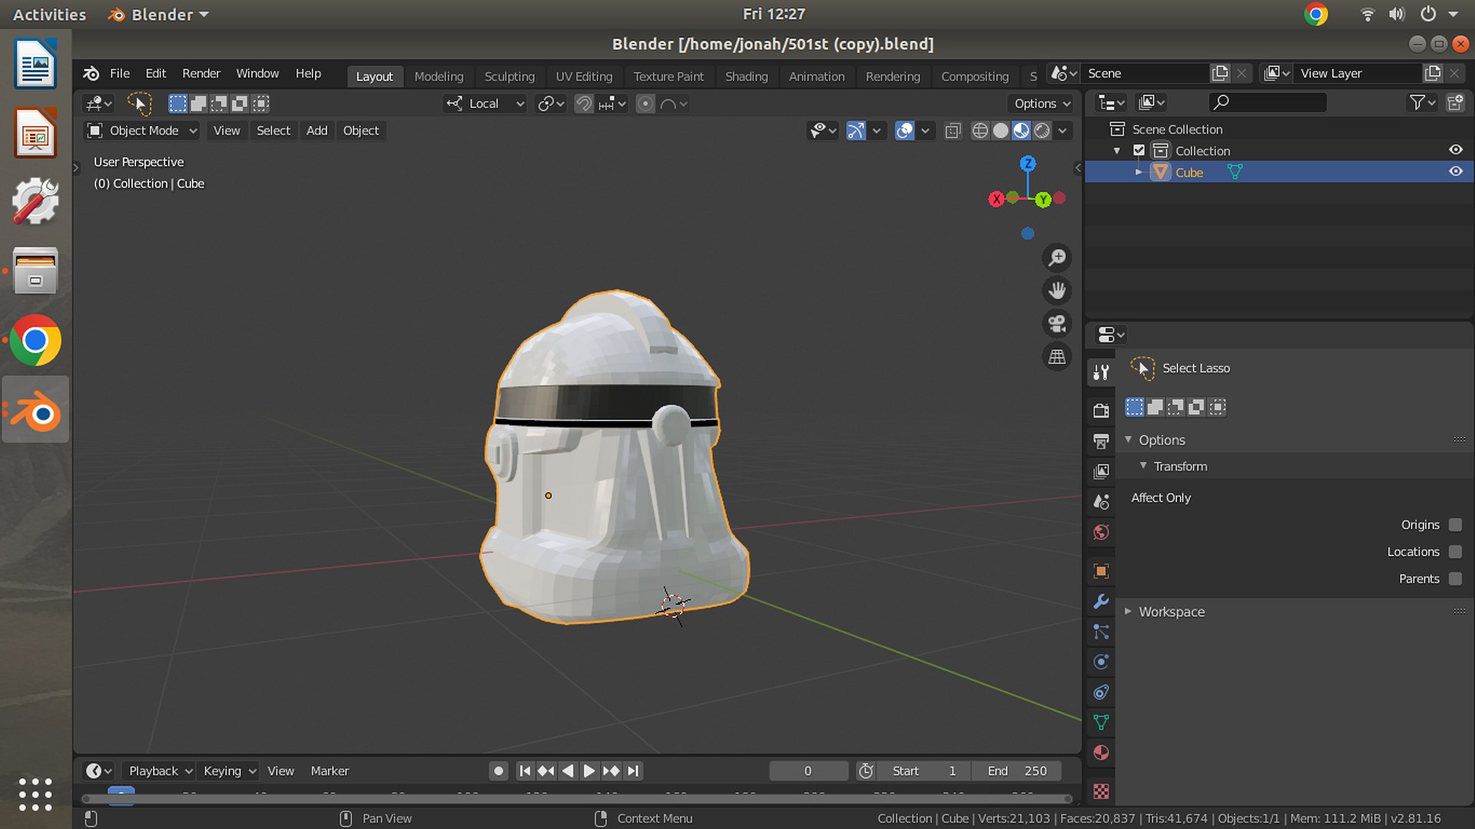Switch to rendered viewport shading
Screen dimensions: 1475x829
click(x=1042, y=131)
